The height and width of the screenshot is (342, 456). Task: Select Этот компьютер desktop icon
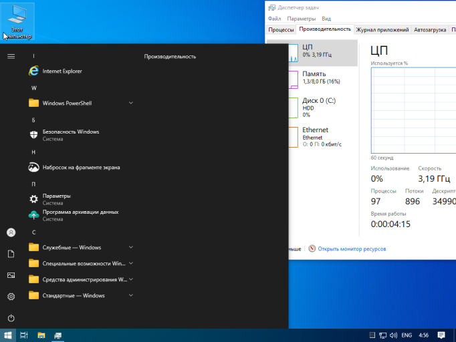[x=17, y=22]
